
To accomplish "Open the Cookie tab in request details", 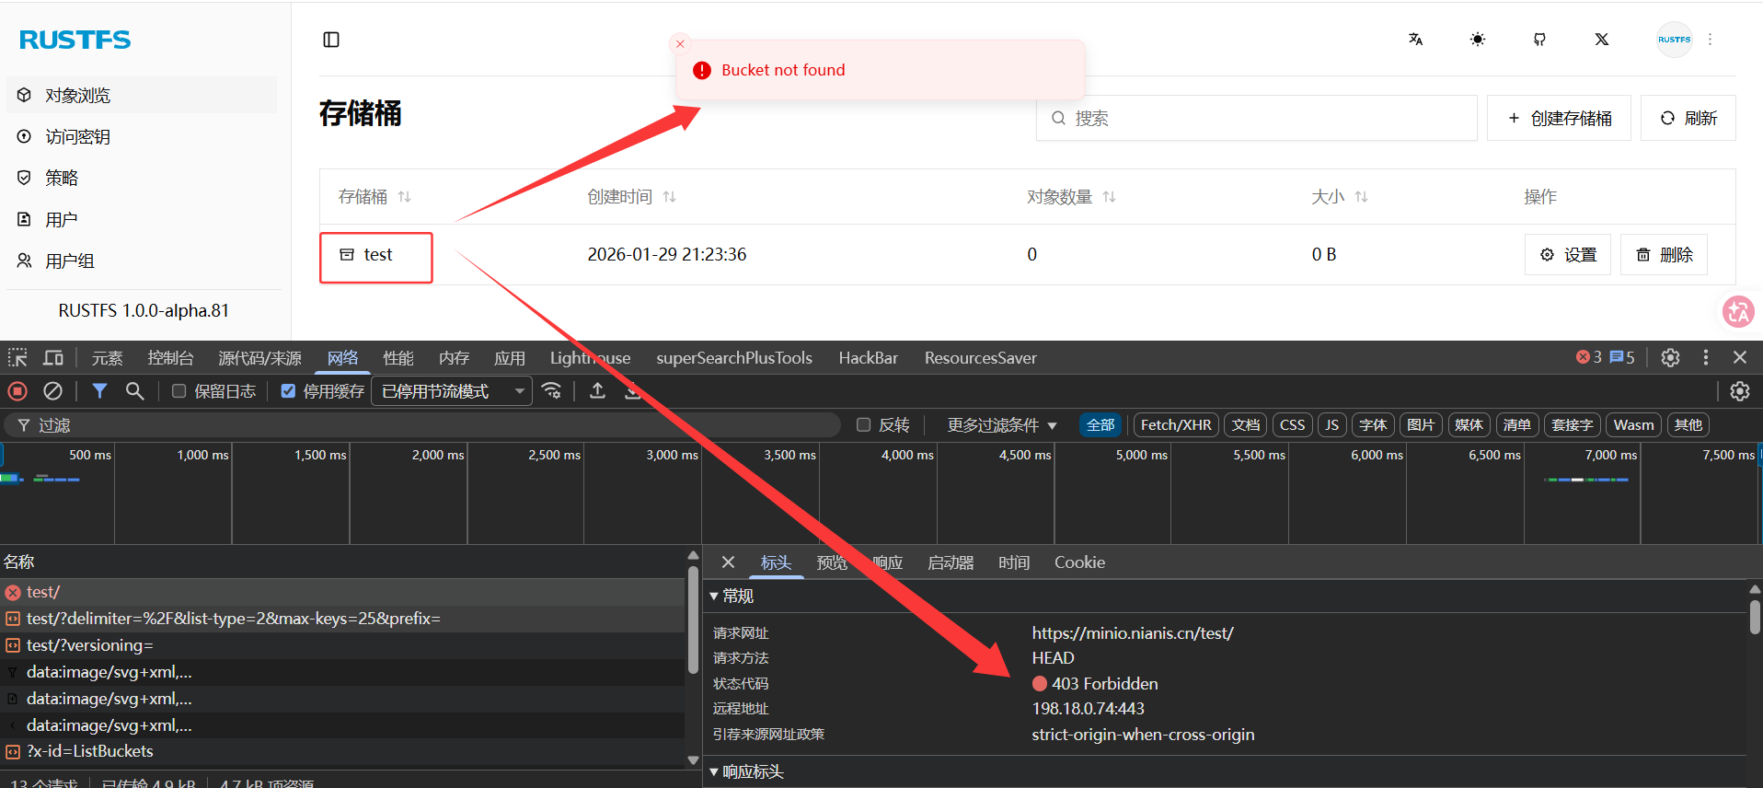I will point(1079,562).
